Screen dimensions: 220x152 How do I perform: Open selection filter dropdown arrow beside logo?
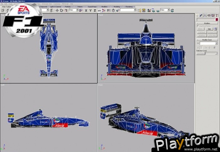[x=47, y=10]
